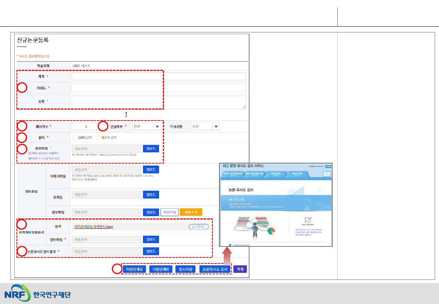Click the orange 파일추가 button

tap(191, 212)
